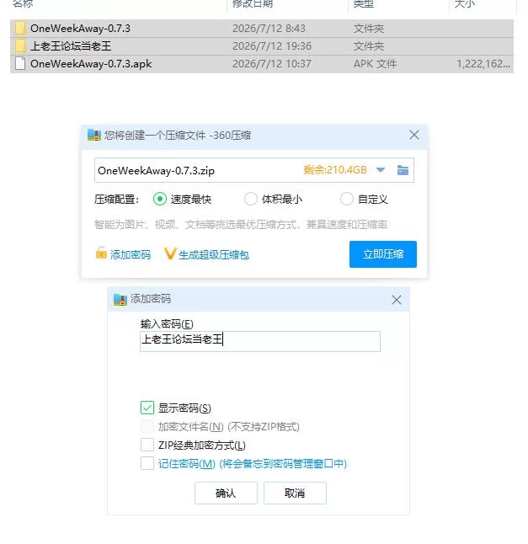The width and height of the screenshot is (528, 544).
Task: Click the lock icon next to 添加密码
Action: [101, 253]
